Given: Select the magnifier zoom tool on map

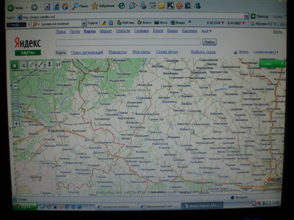Looking at the screenshot, I should tap(23, 64).
